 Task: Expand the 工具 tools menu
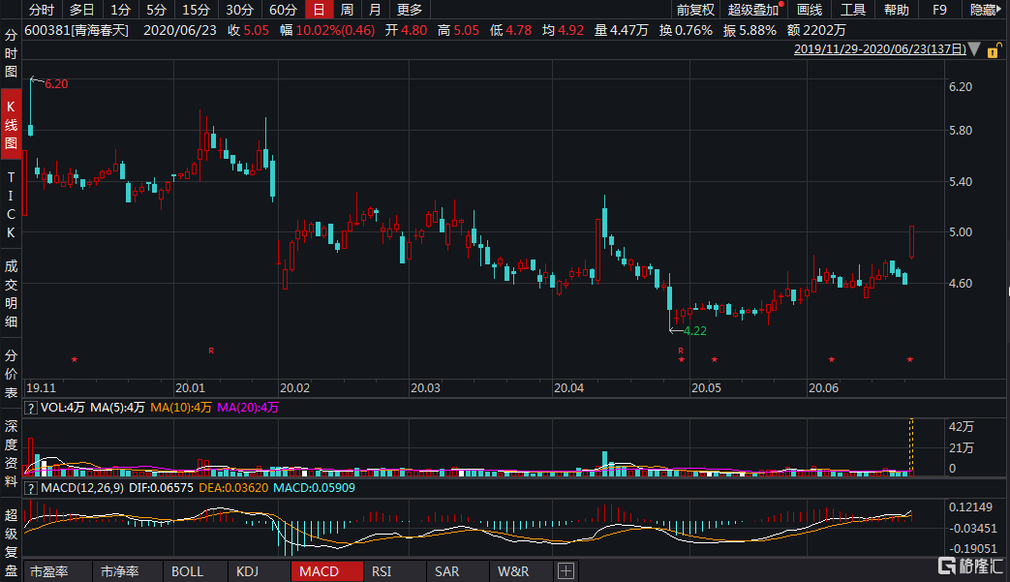coord(853,10)
